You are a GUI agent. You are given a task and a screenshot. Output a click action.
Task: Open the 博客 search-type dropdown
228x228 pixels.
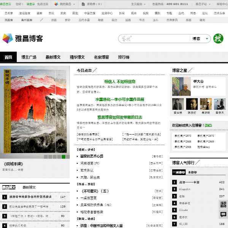(x=200, y=39)
